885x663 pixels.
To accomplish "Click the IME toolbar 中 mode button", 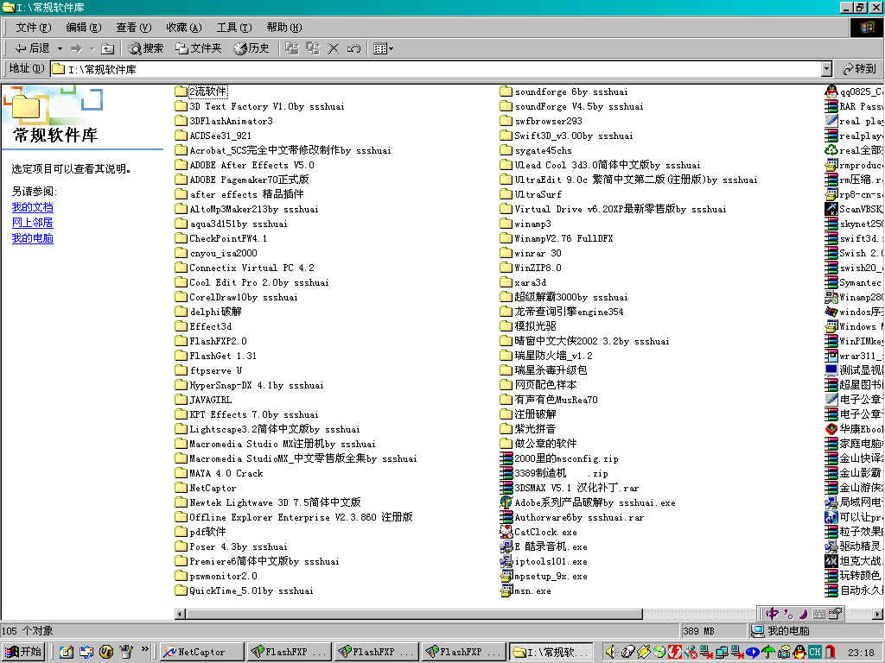I will point(772,614).
